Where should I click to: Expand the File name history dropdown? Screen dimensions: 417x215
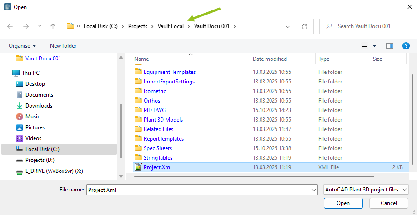pos(313,190)
